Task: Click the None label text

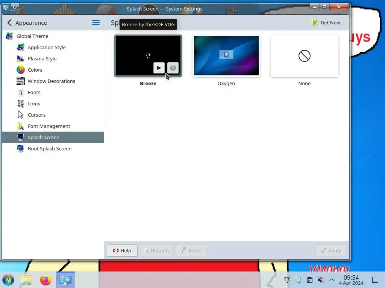Action: [x=305, y=84]
